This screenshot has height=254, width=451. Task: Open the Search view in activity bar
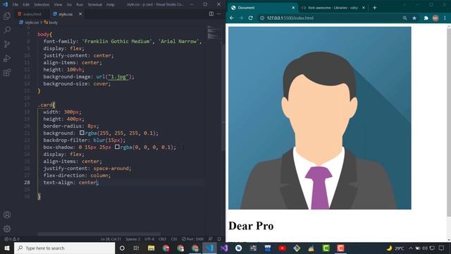click(7, 30)
